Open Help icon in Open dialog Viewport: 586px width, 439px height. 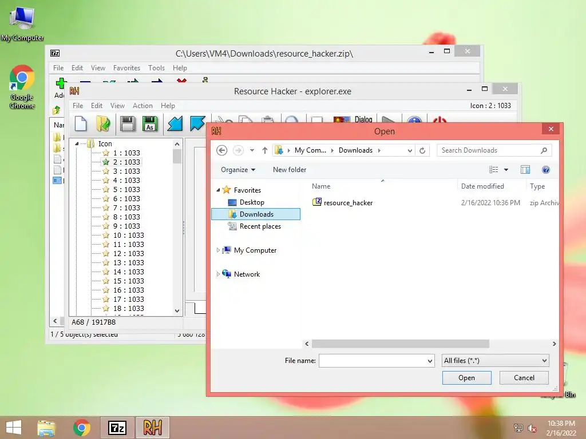[545, 170]
